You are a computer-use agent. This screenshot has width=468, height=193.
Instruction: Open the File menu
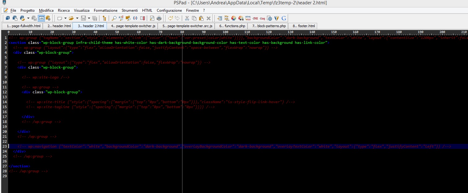point(13,10)
